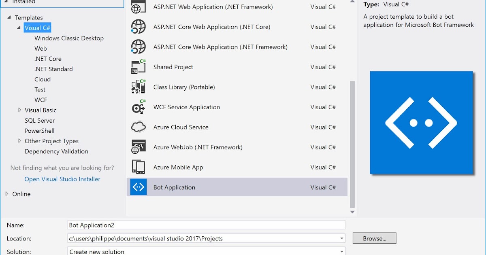
Task: Expand the Visual Basic node
Action: click(x=19, y=110)
